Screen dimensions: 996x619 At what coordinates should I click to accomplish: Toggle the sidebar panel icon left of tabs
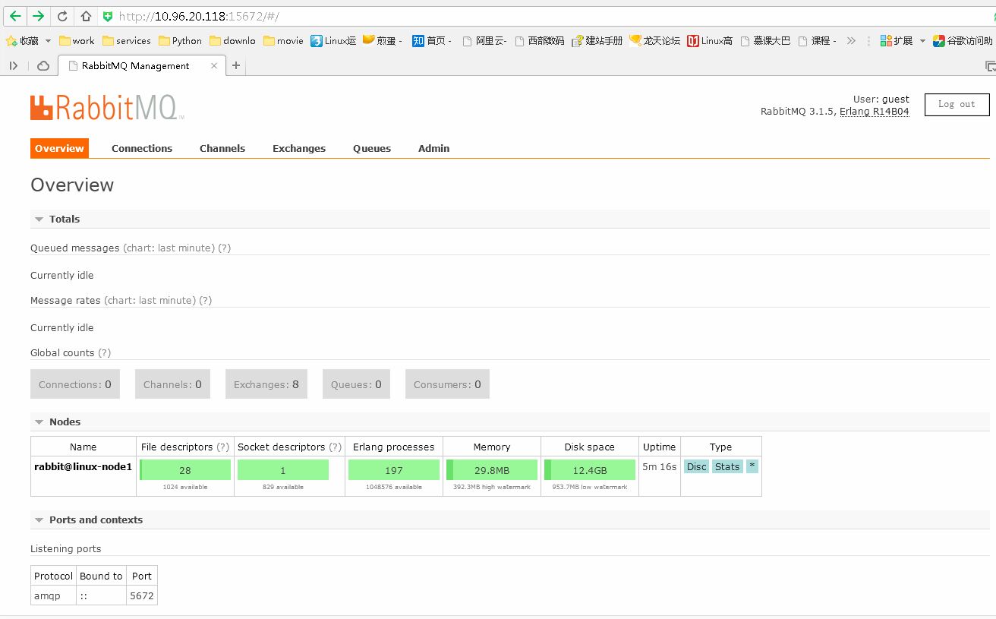[x=14, y=66]
